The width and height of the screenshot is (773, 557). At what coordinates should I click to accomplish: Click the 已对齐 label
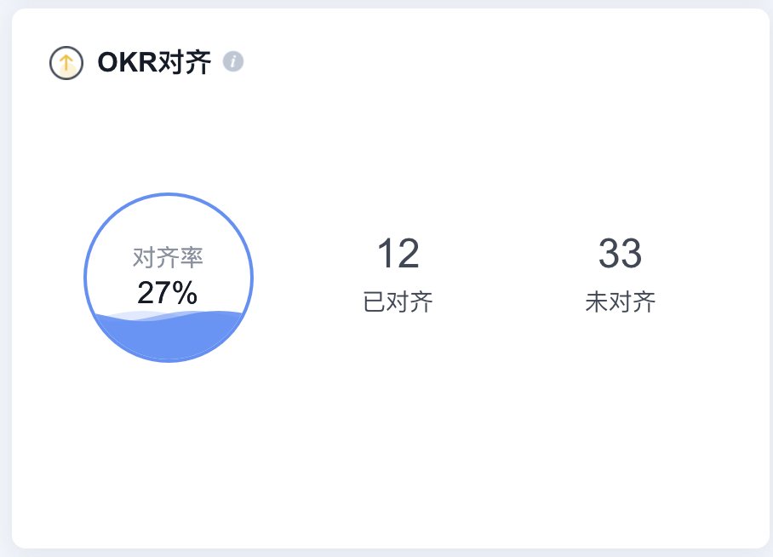(398, 302)
